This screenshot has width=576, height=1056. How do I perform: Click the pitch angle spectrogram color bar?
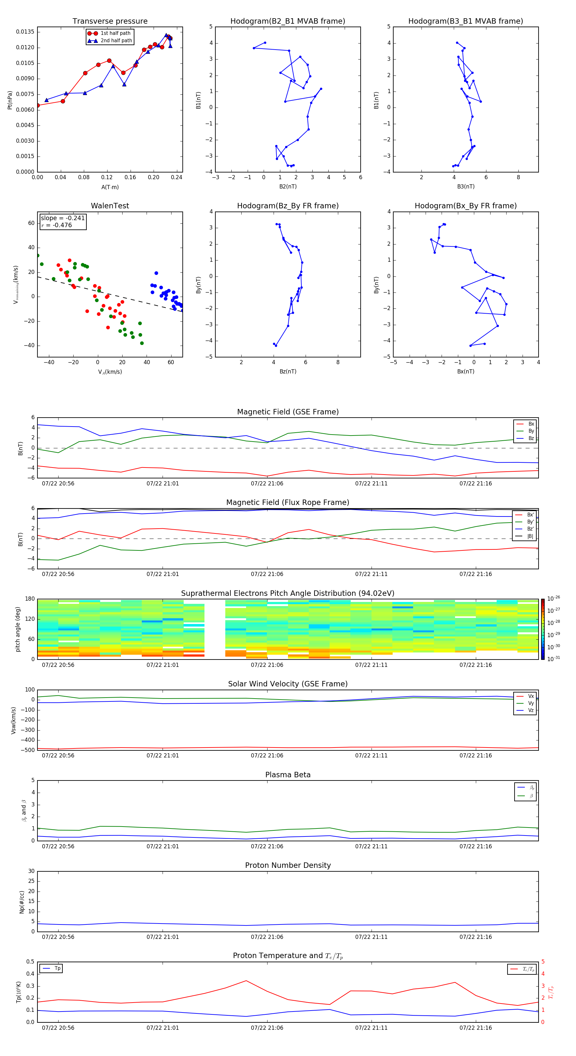click(x=543, y=629)
